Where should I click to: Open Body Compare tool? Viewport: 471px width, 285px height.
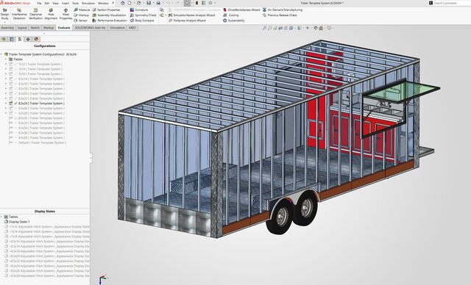click(142, 21)
